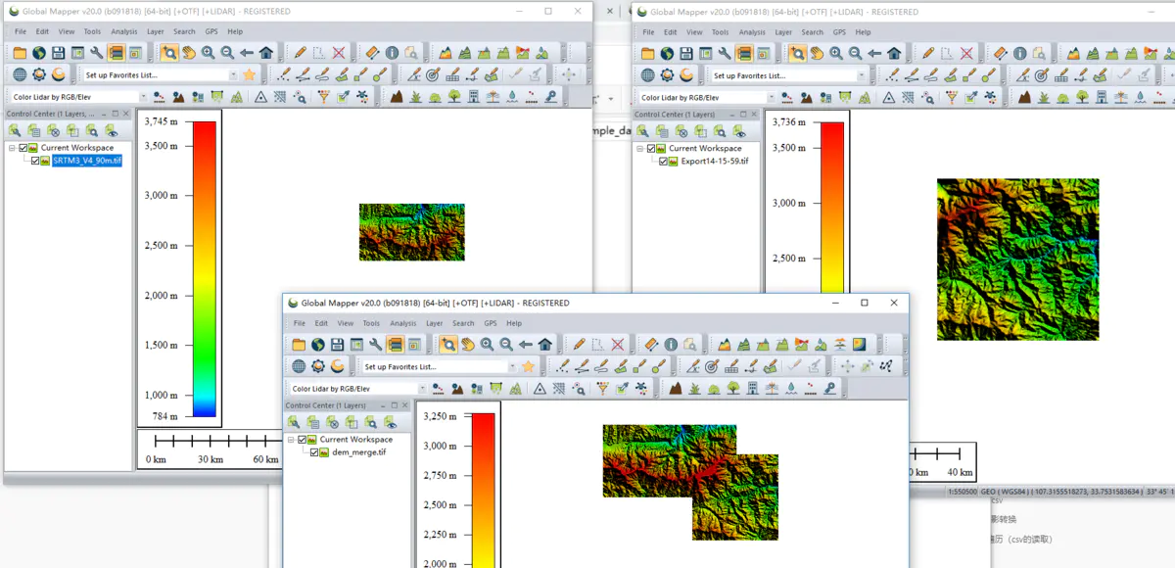Uncheck Export14-15-59.tif layer checkbox
The image size is (1175, 568).
point(663,162)
